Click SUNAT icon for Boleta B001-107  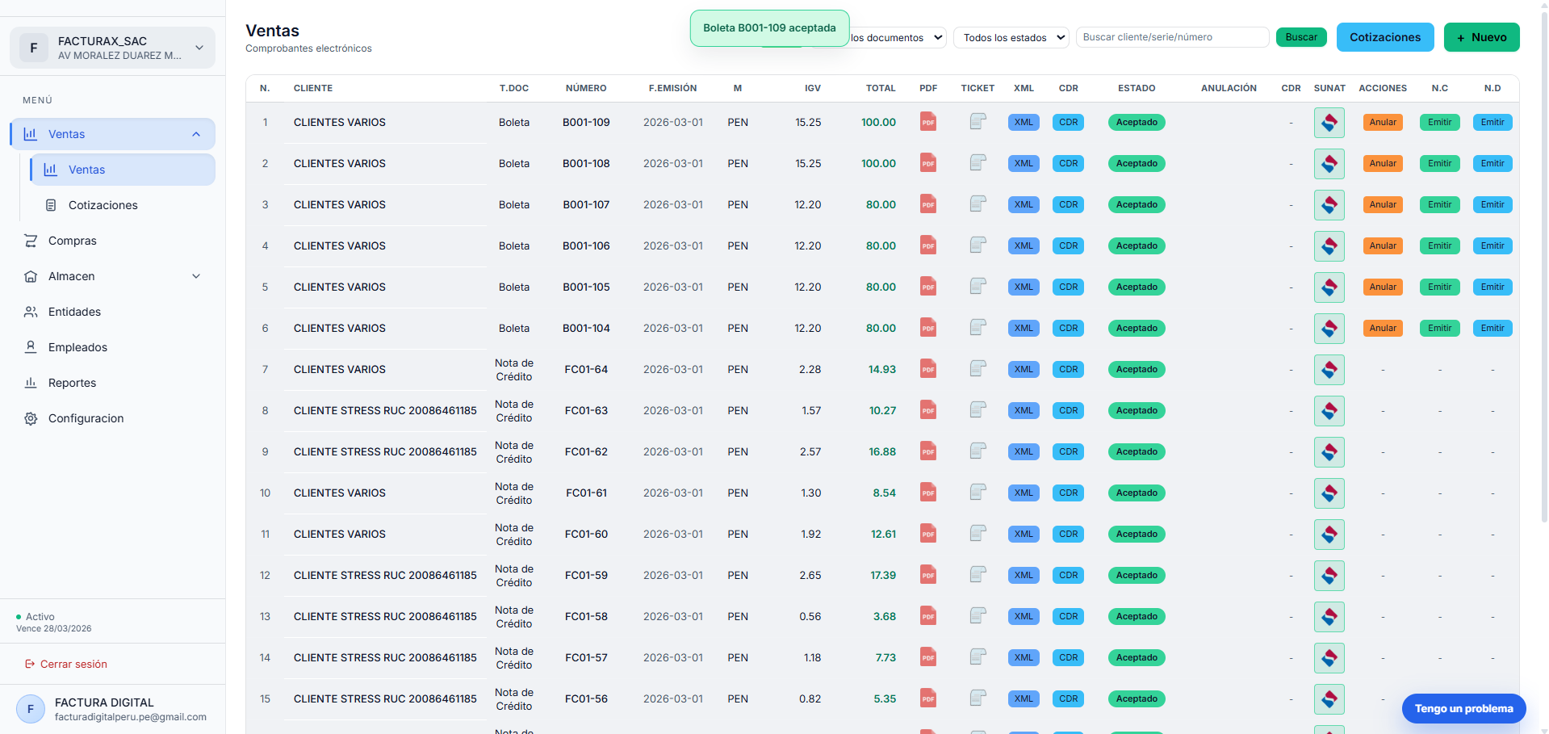pos(1329,204)
